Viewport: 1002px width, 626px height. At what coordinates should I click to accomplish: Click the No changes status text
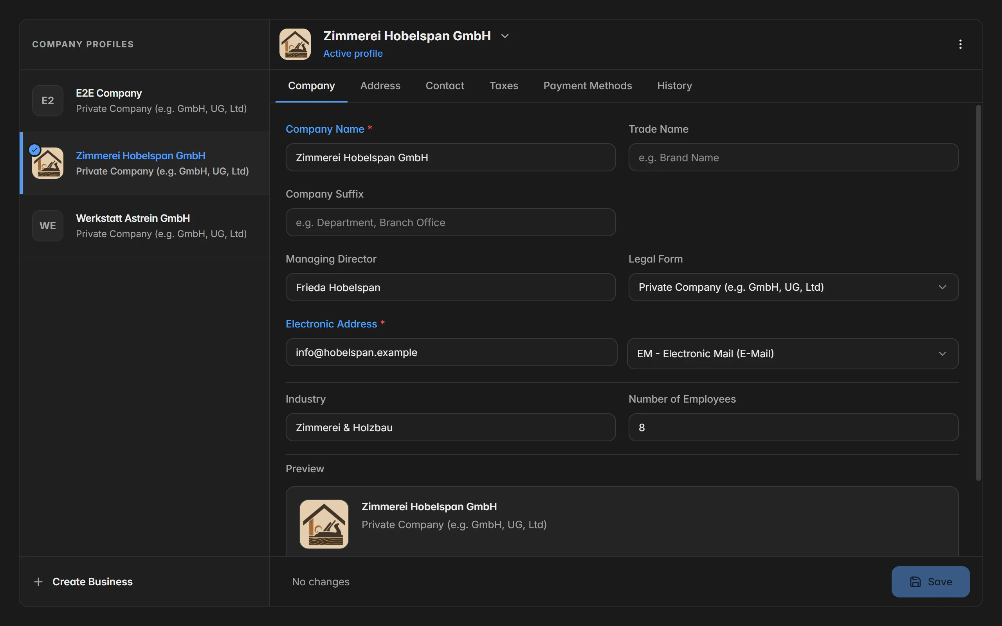click(x=321, y=582)
